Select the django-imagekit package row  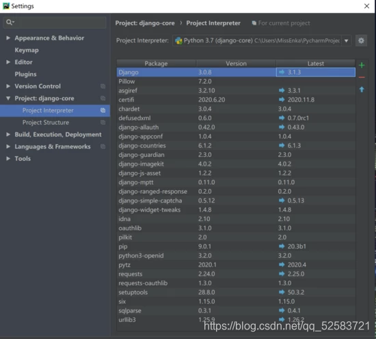(236, 164)
